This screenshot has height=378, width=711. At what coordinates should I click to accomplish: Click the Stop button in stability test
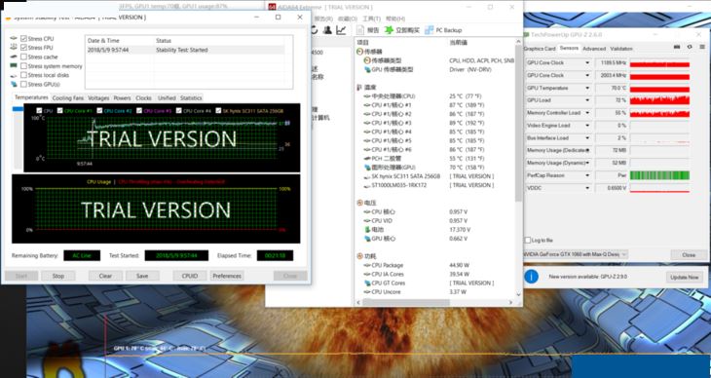[x=58, y=276]
